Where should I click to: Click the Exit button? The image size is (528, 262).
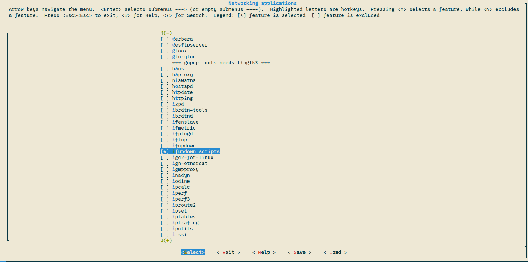(228, 253)
